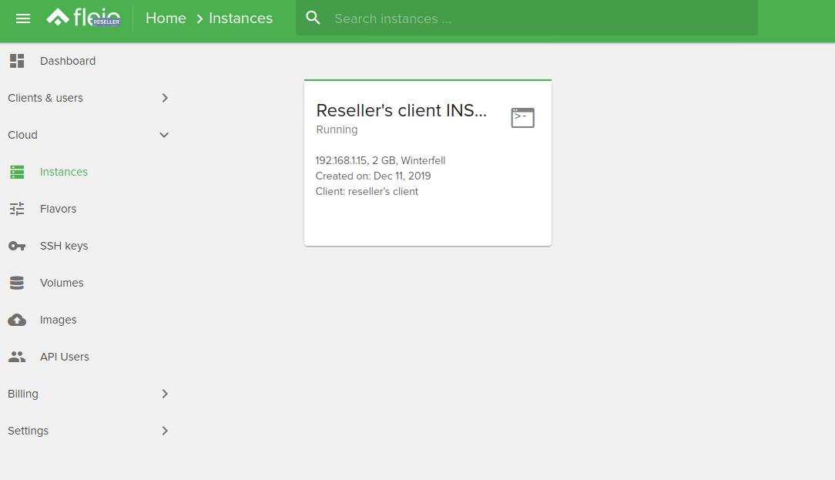Viewport: 835px width, 480px height.
Task: Click the SSH keys key icon
Action: tap(17, 246)
